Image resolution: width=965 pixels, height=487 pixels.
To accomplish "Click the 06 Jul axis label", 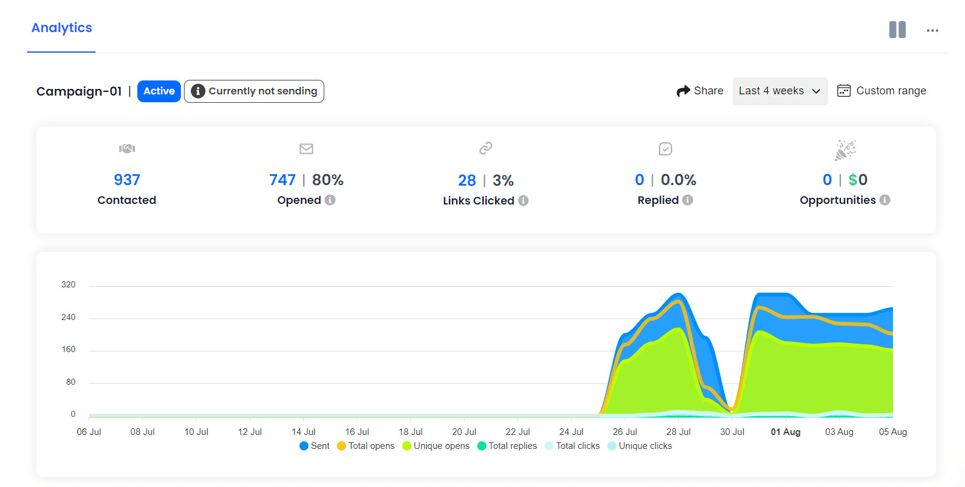I will point(89,432).
